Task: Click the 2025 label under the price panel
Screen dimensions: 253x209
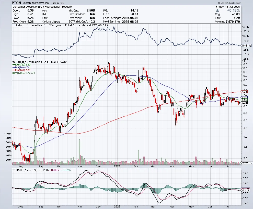Action: click(117, 166)
